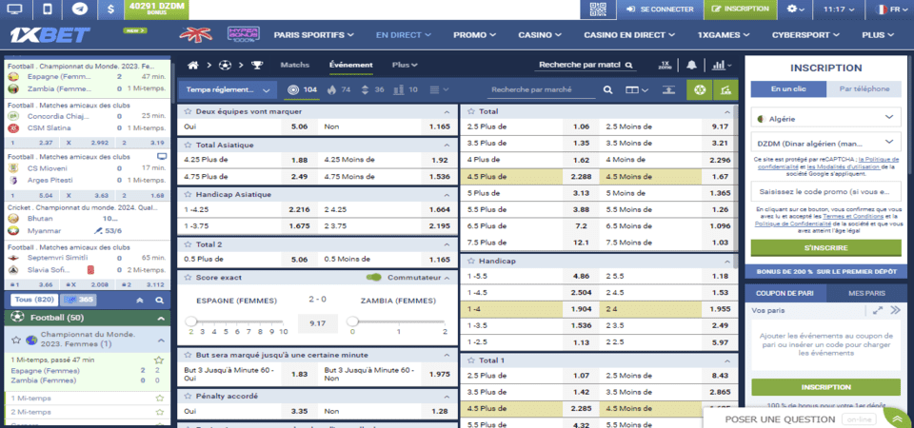Star the Deux équipes vont marquer market

click(188, 111)
